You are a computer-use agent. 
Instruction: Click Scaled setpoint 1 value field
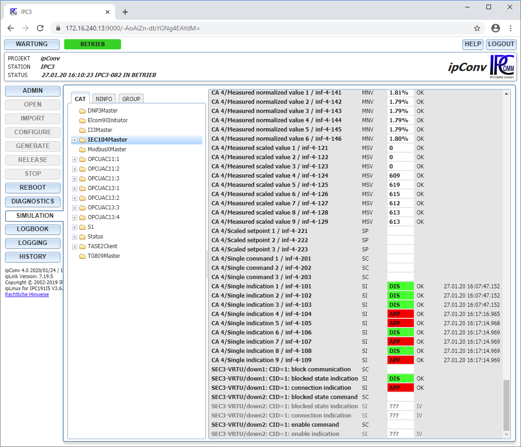[400, 231]
